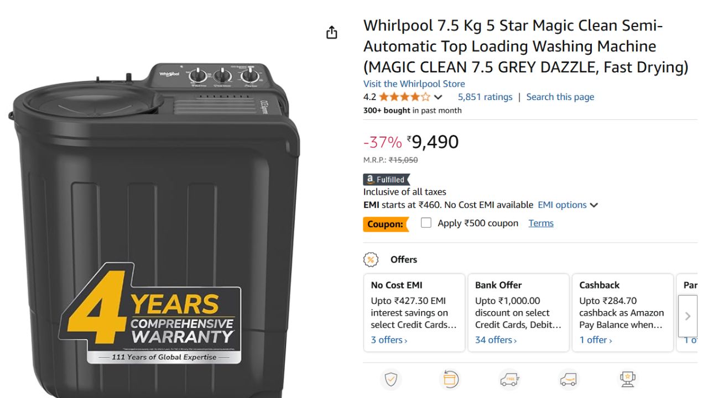The width and height of the screenshot is (708, 398).
Task: Open the Free Delivery truck icon
Action: click(509, 380)
